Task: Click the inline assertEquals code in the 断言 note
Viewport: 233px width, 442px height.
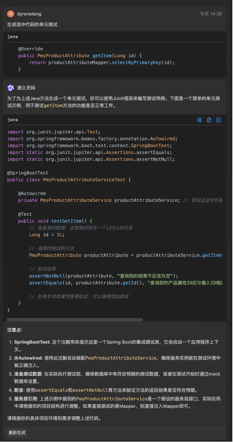Action: [49, 390]
